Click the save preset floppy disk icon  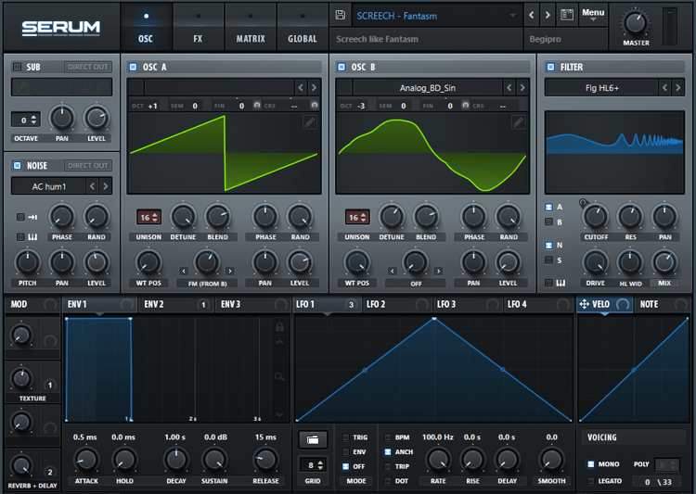pyautogui.click(x=340, y=15)
